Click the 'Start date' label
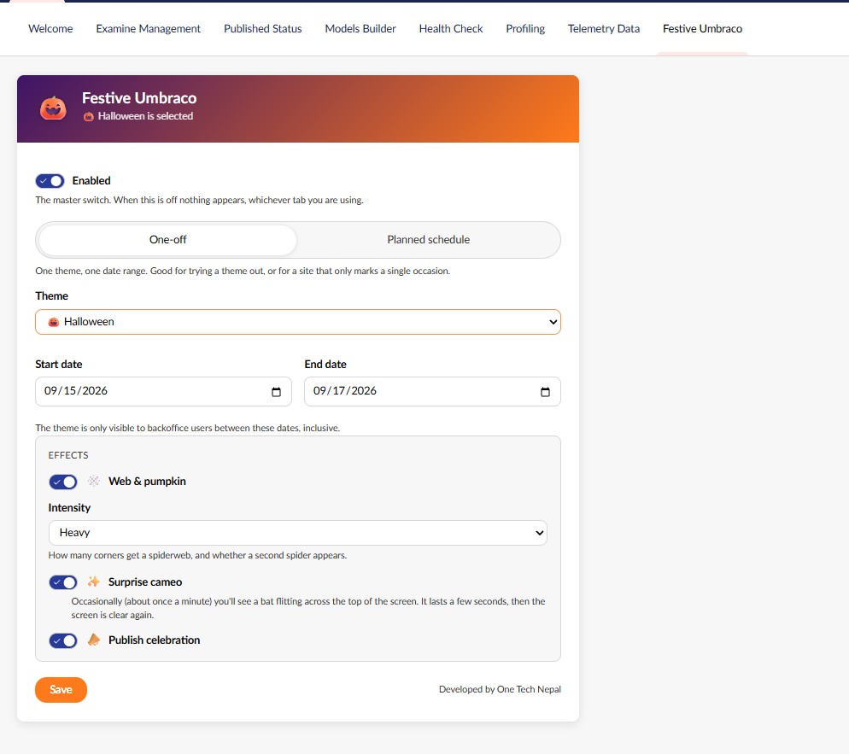Viewport: 849px width, 754px height. coord(59,365)
